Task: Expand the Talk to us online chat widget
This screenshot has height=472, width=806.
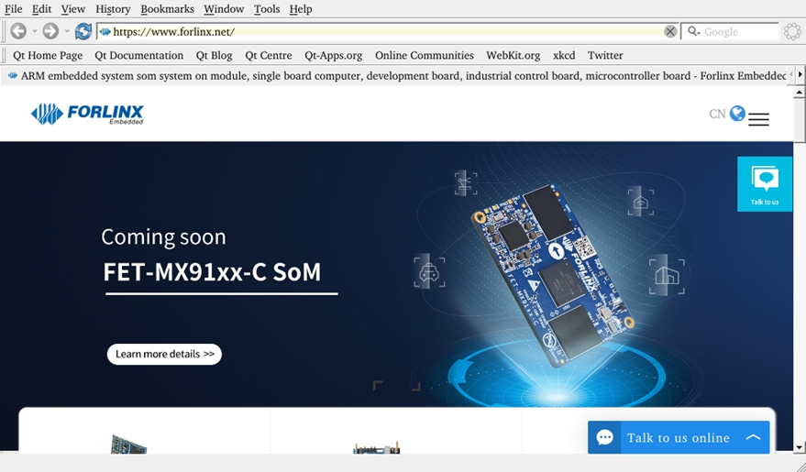Action: point(753,437)
